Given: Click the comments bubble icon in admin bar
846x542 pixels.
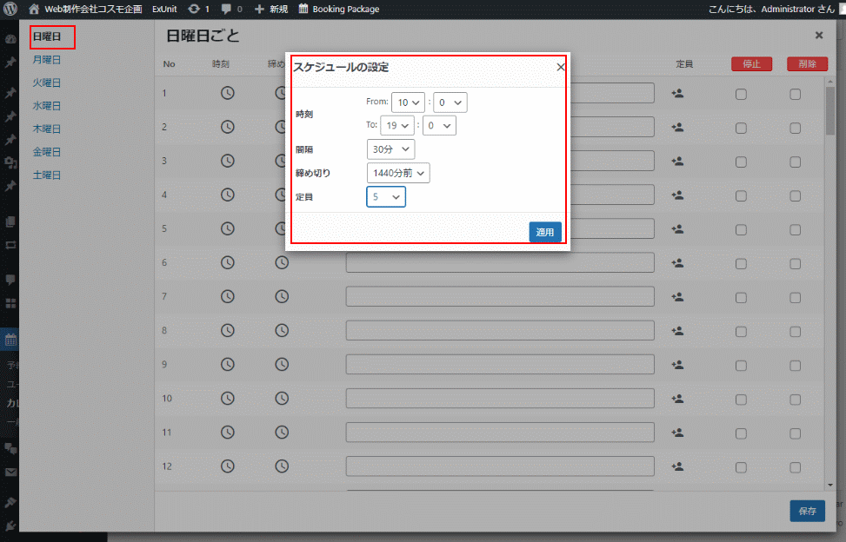Looking at the screenshot, I should click(x=227, y=9).
